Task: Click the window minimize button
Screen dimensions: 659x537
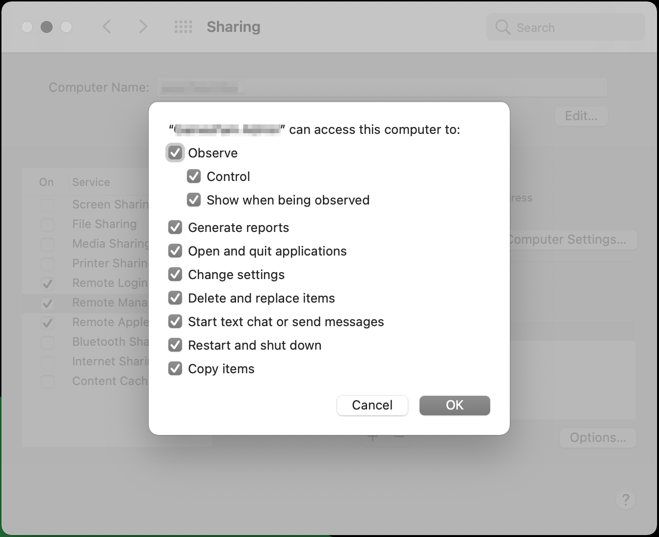Action: 47,27
